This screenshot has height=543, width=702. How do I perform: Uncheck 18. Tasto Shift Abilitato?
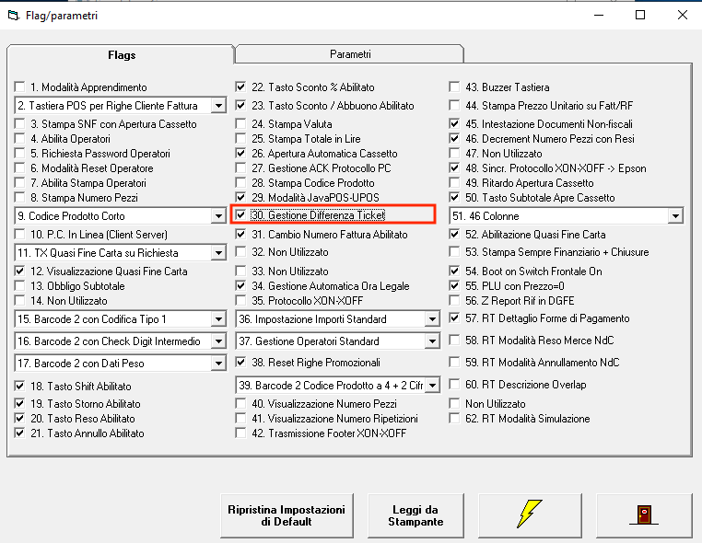tap(19, 386)
